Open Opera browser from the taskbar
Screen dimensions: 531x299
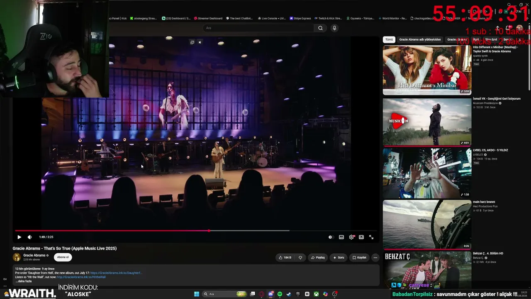261,294
